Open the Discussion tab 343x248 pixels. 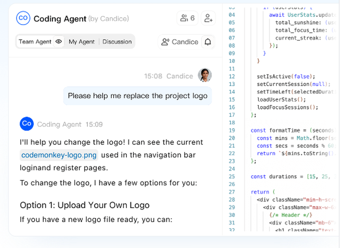coord(117,42)
